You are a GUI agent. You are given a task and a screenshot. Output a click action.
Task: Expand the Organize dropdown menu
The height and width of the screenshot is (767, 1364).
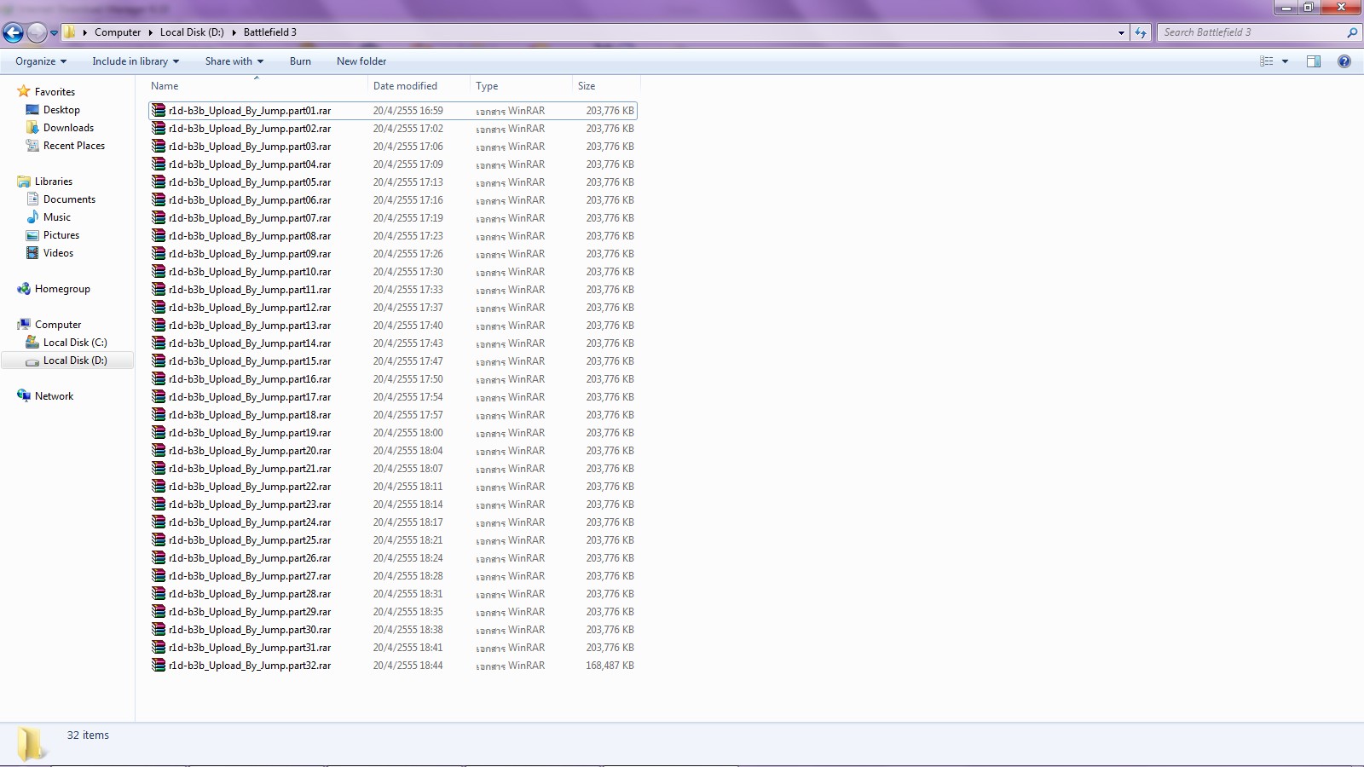[x=41, y=61]
